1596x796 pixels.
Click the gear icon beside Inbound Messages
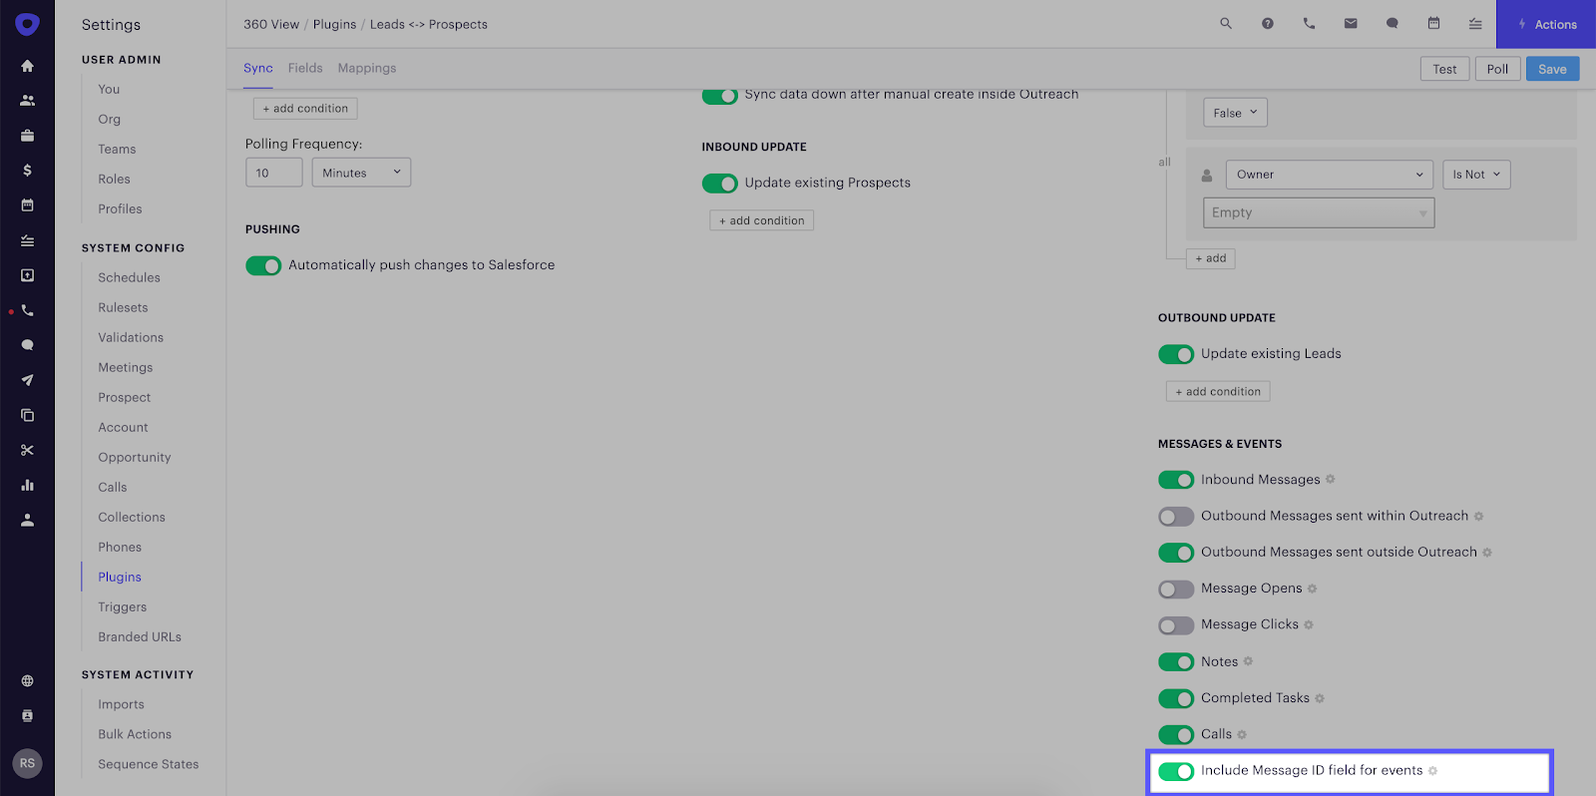click(x=1331, y=480)
